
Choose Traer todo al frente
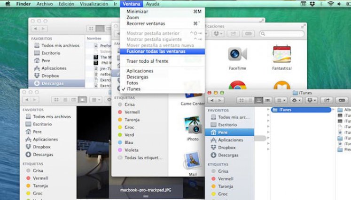[162, 61]
